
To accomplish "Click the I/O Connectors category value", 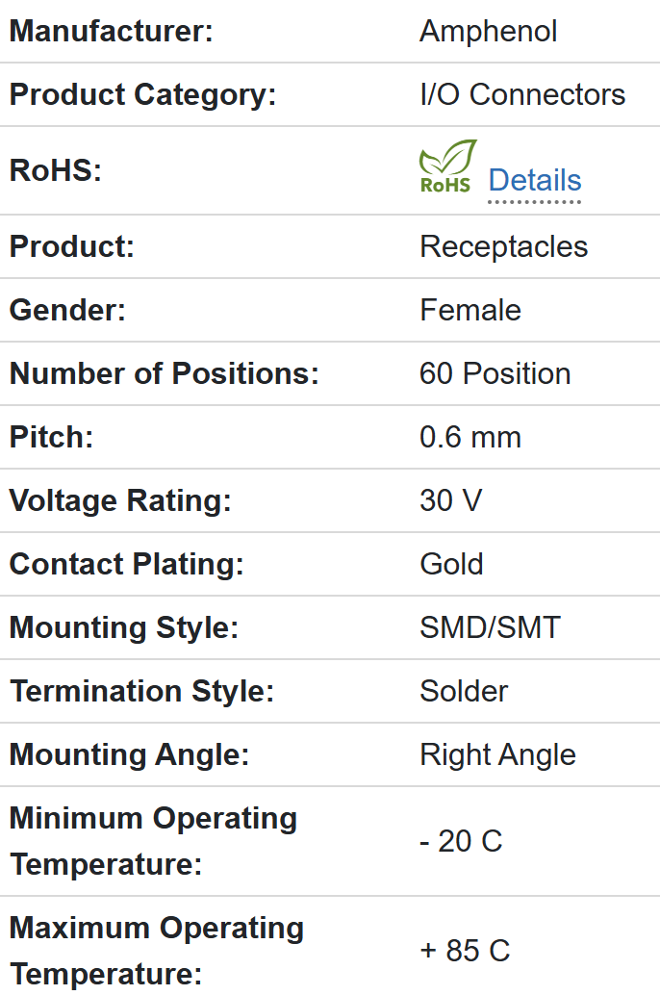I will coord(522,95).
